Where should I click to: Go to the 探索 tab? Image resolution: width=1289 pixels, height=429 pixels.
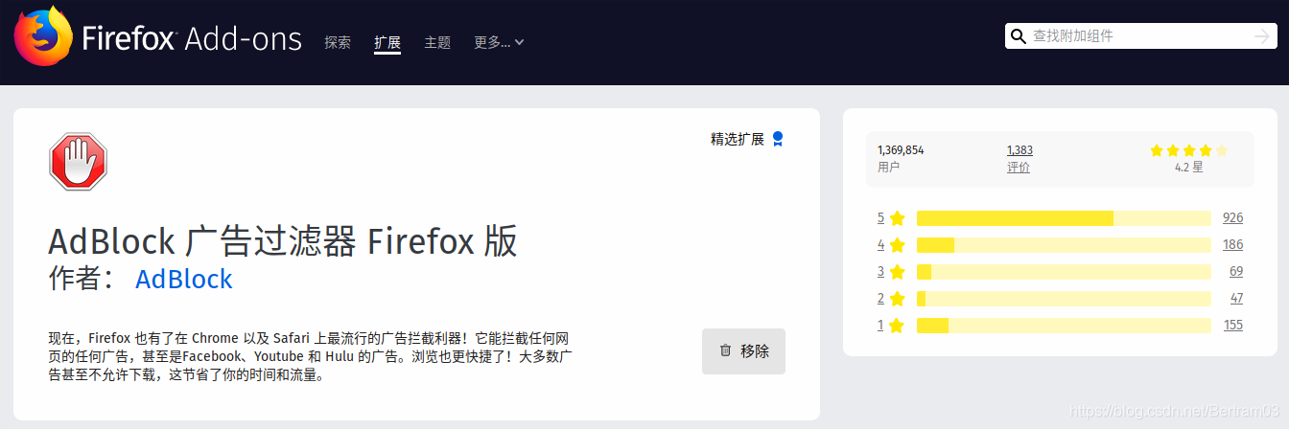coord(338,42)
